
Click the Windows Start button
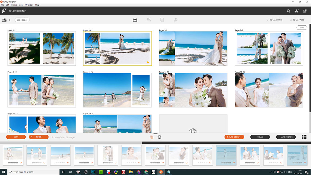4,172
